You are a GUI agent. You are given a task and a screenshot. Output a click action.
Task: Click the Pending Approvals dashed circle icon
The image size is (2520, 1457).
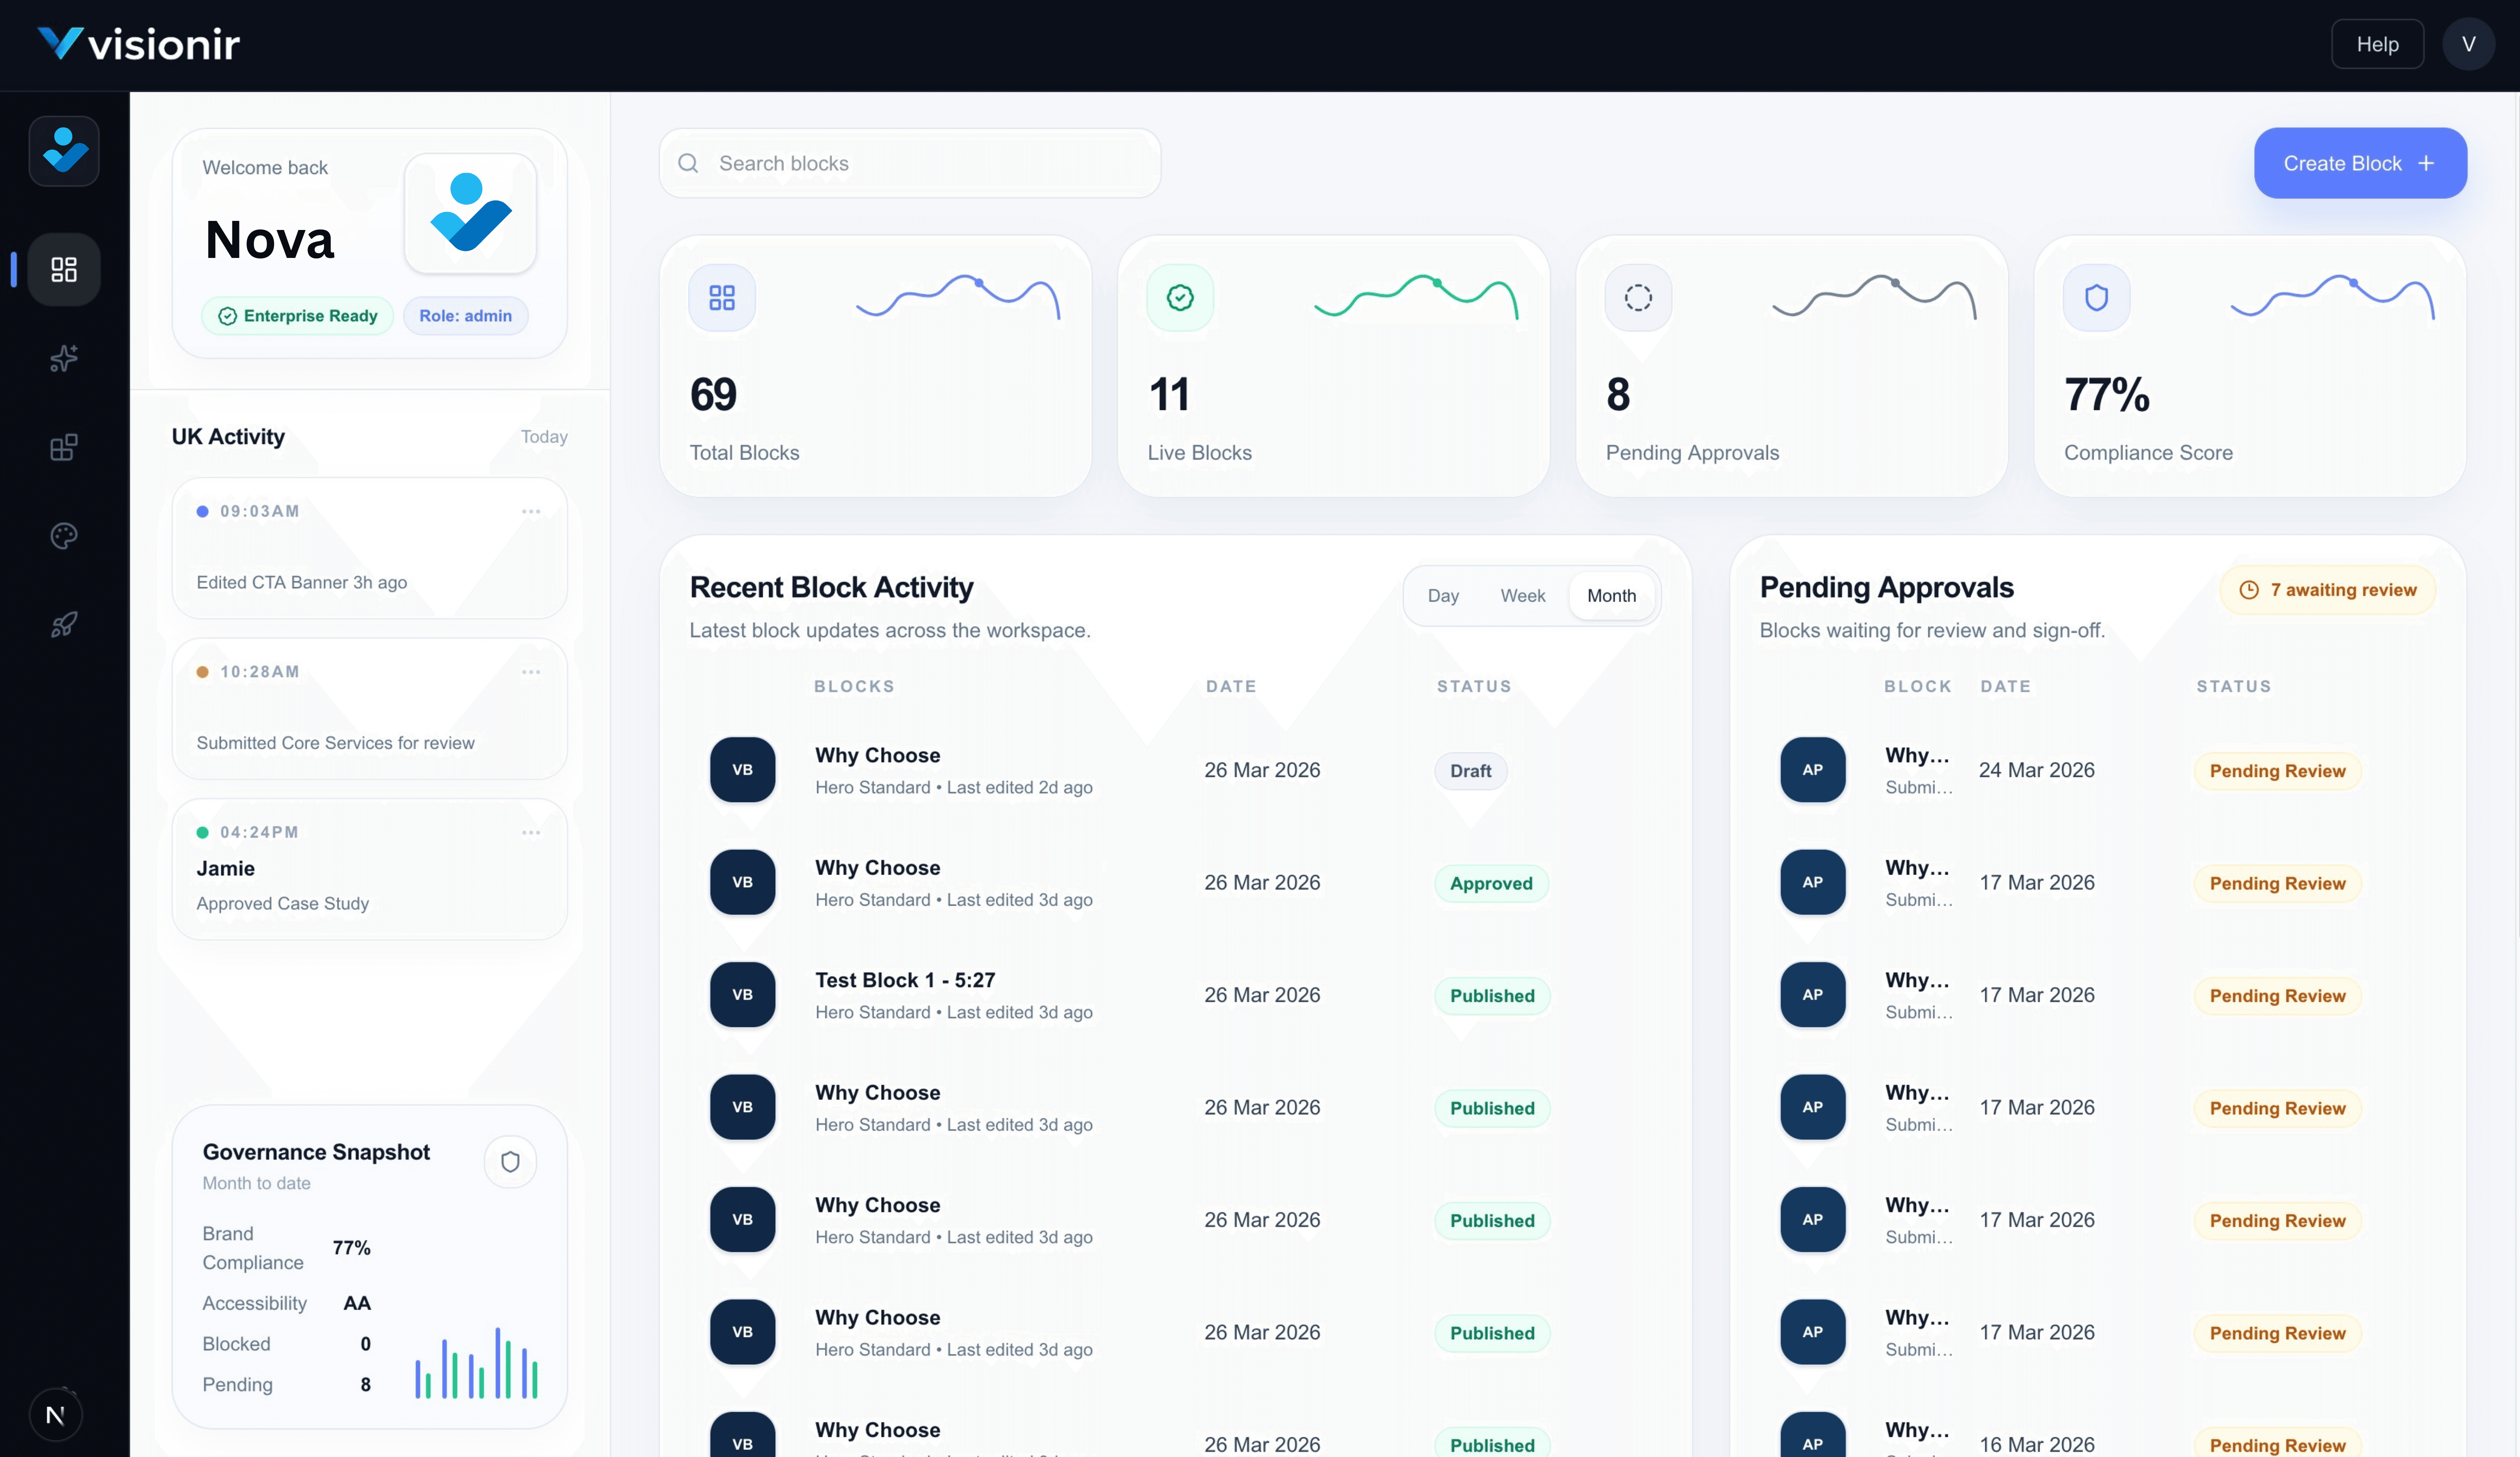[x=1638, y=297]
